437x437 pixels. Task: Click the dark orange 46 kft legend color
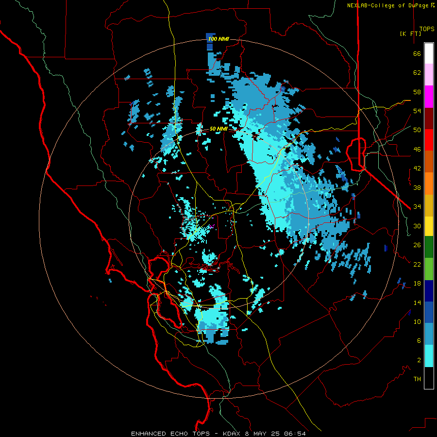coord(429,162)
